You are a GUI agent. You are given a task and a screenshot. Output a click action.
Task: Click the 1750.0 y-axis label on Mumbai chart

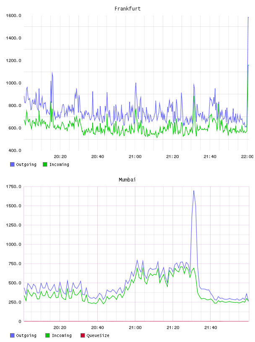tap(13, 187)
